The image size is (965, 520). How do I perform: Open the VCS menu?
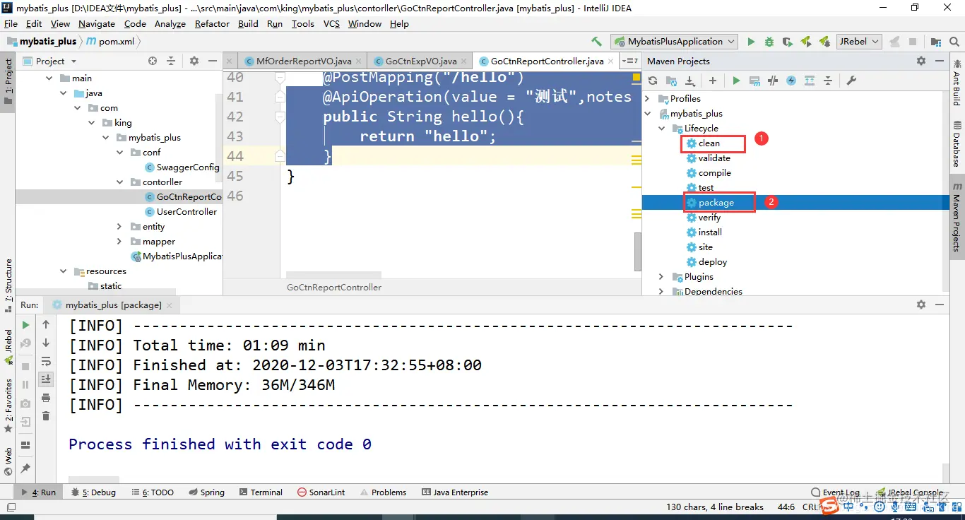point(331,24)
